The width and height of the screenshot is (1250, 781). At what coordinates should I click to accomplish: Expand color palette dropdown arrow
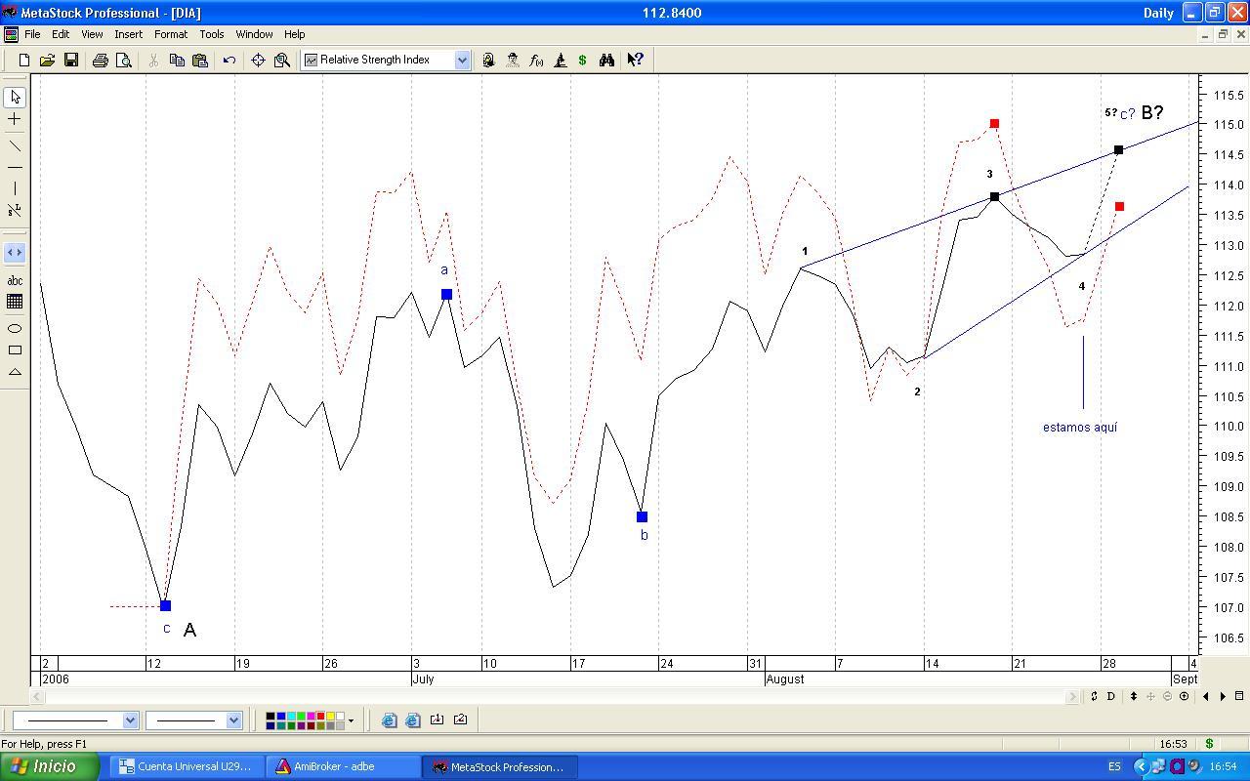tap(351, 721)
